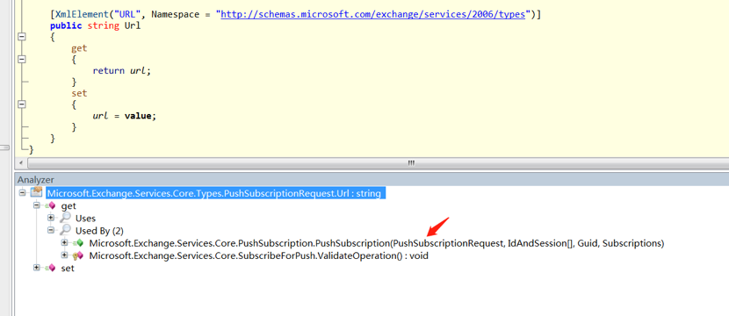The width and height of the screenshot is (729, 316).
Task: Click the 'set' keyword in the code
Action: 79,93
